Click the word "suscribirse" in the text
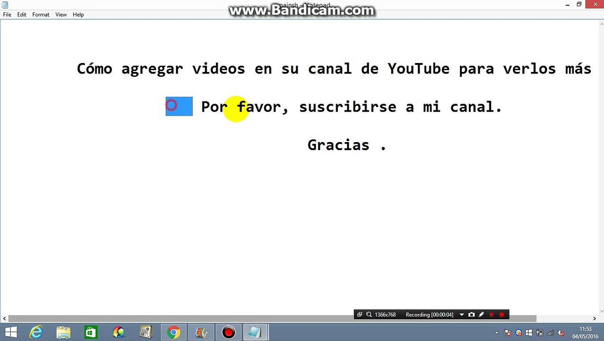The height and width of the screenshot is (341, 604). [348, 107]
